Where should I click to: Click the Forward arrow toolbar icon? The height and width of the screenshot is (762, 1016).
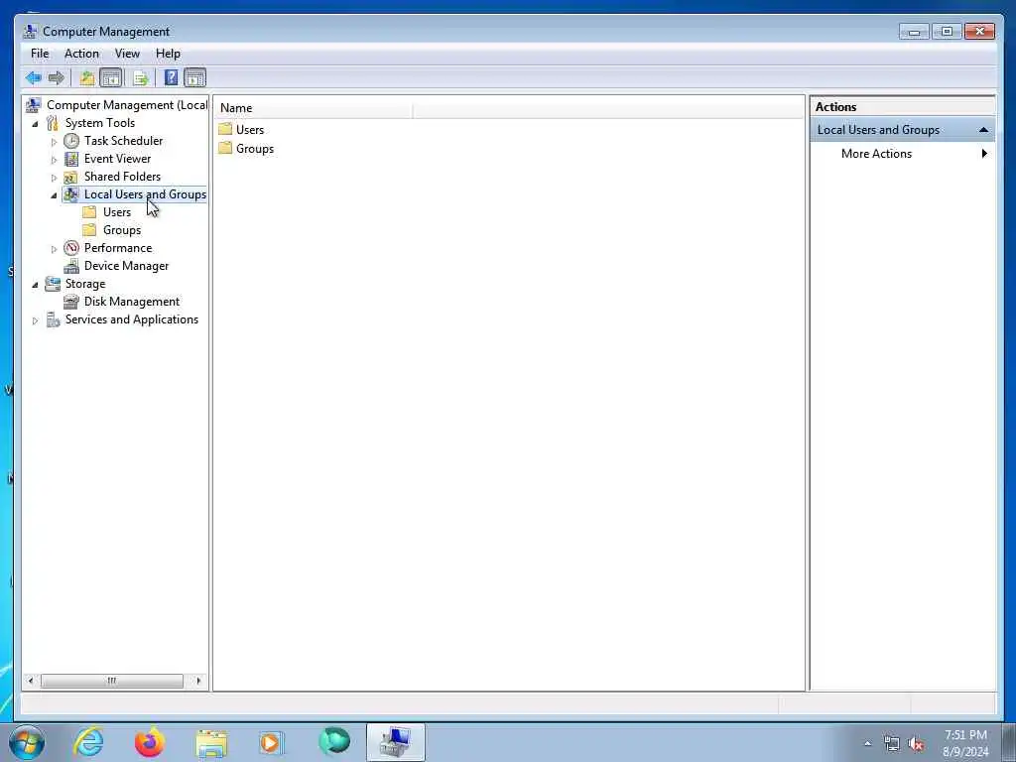(x=57, y=78)
